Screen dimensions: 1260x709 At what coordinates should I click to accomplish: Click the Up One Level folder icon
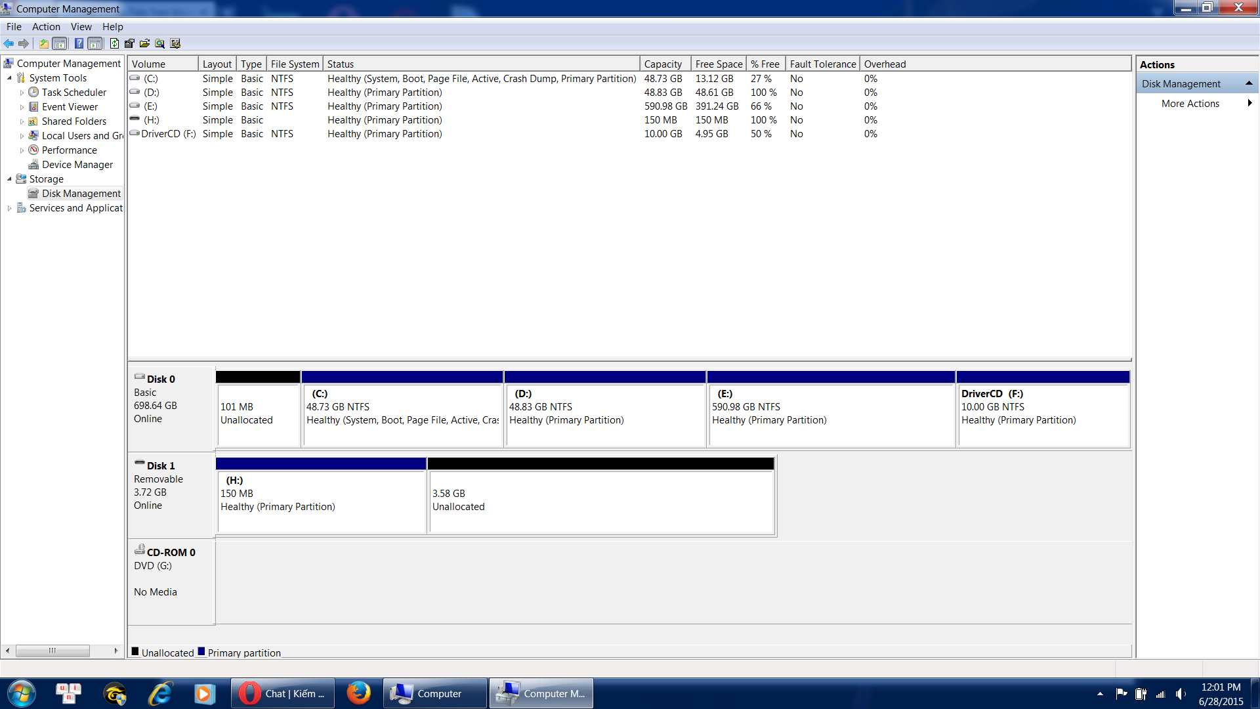(x=43, y=43)
